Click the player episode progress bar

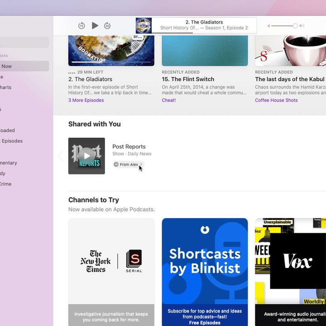(x=204, y=33)
